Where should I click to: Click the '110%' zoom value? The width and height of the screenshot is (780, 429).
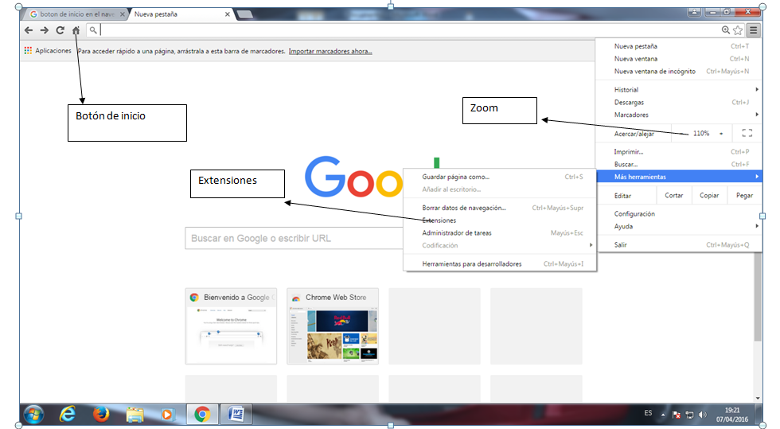pos(701,134)
